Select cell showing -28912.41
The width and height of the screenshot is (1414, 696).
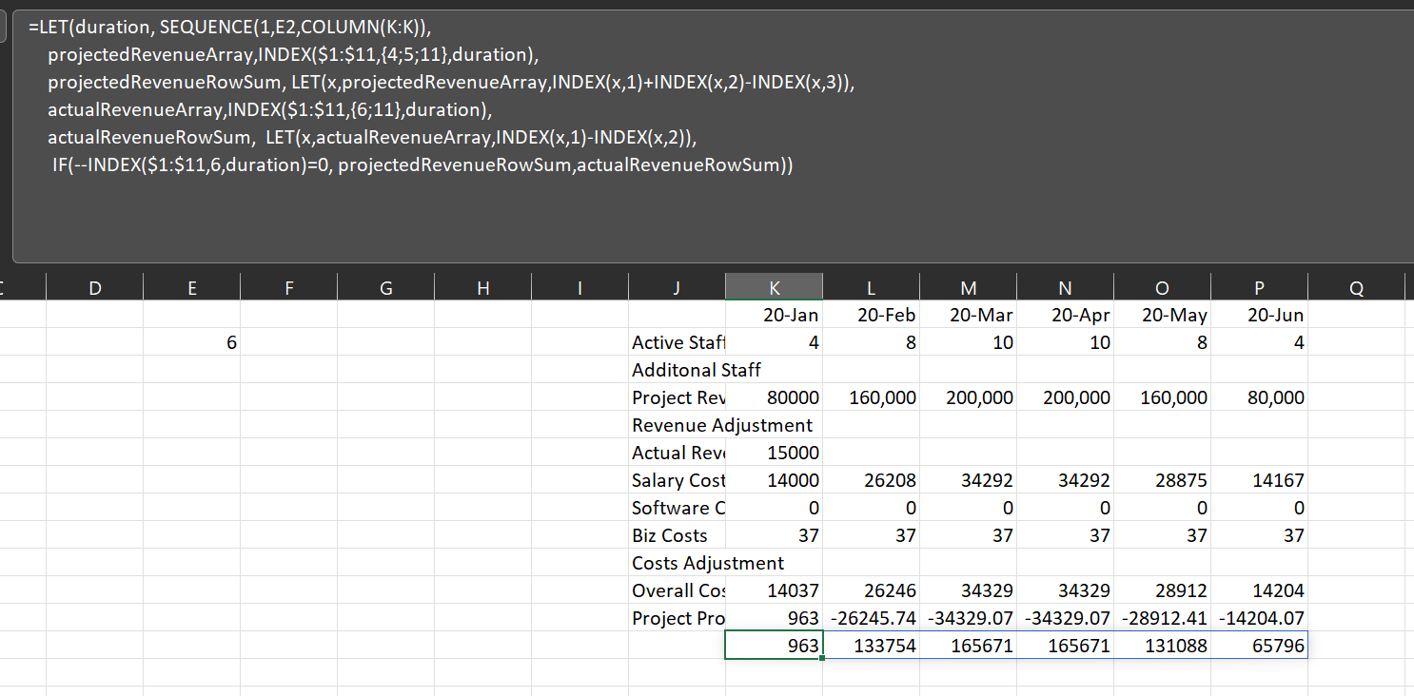click(x=1162, y=618)
